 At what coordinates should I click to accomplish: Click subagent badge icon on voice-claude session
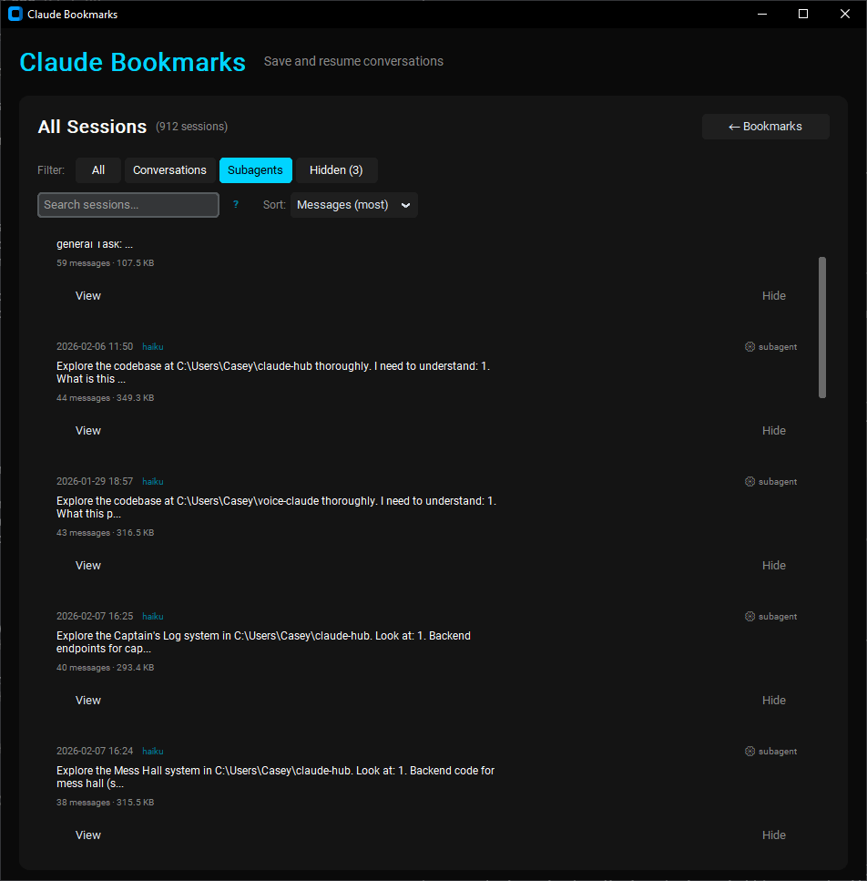coord(750,482)
